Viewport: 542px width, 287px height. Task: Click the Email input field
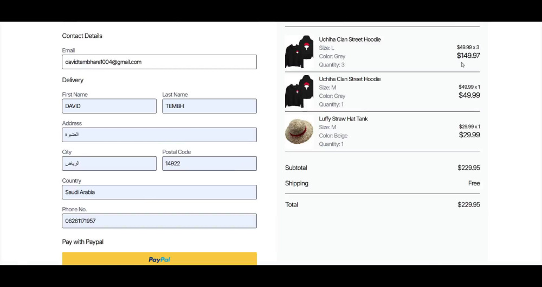pos(159,62)
